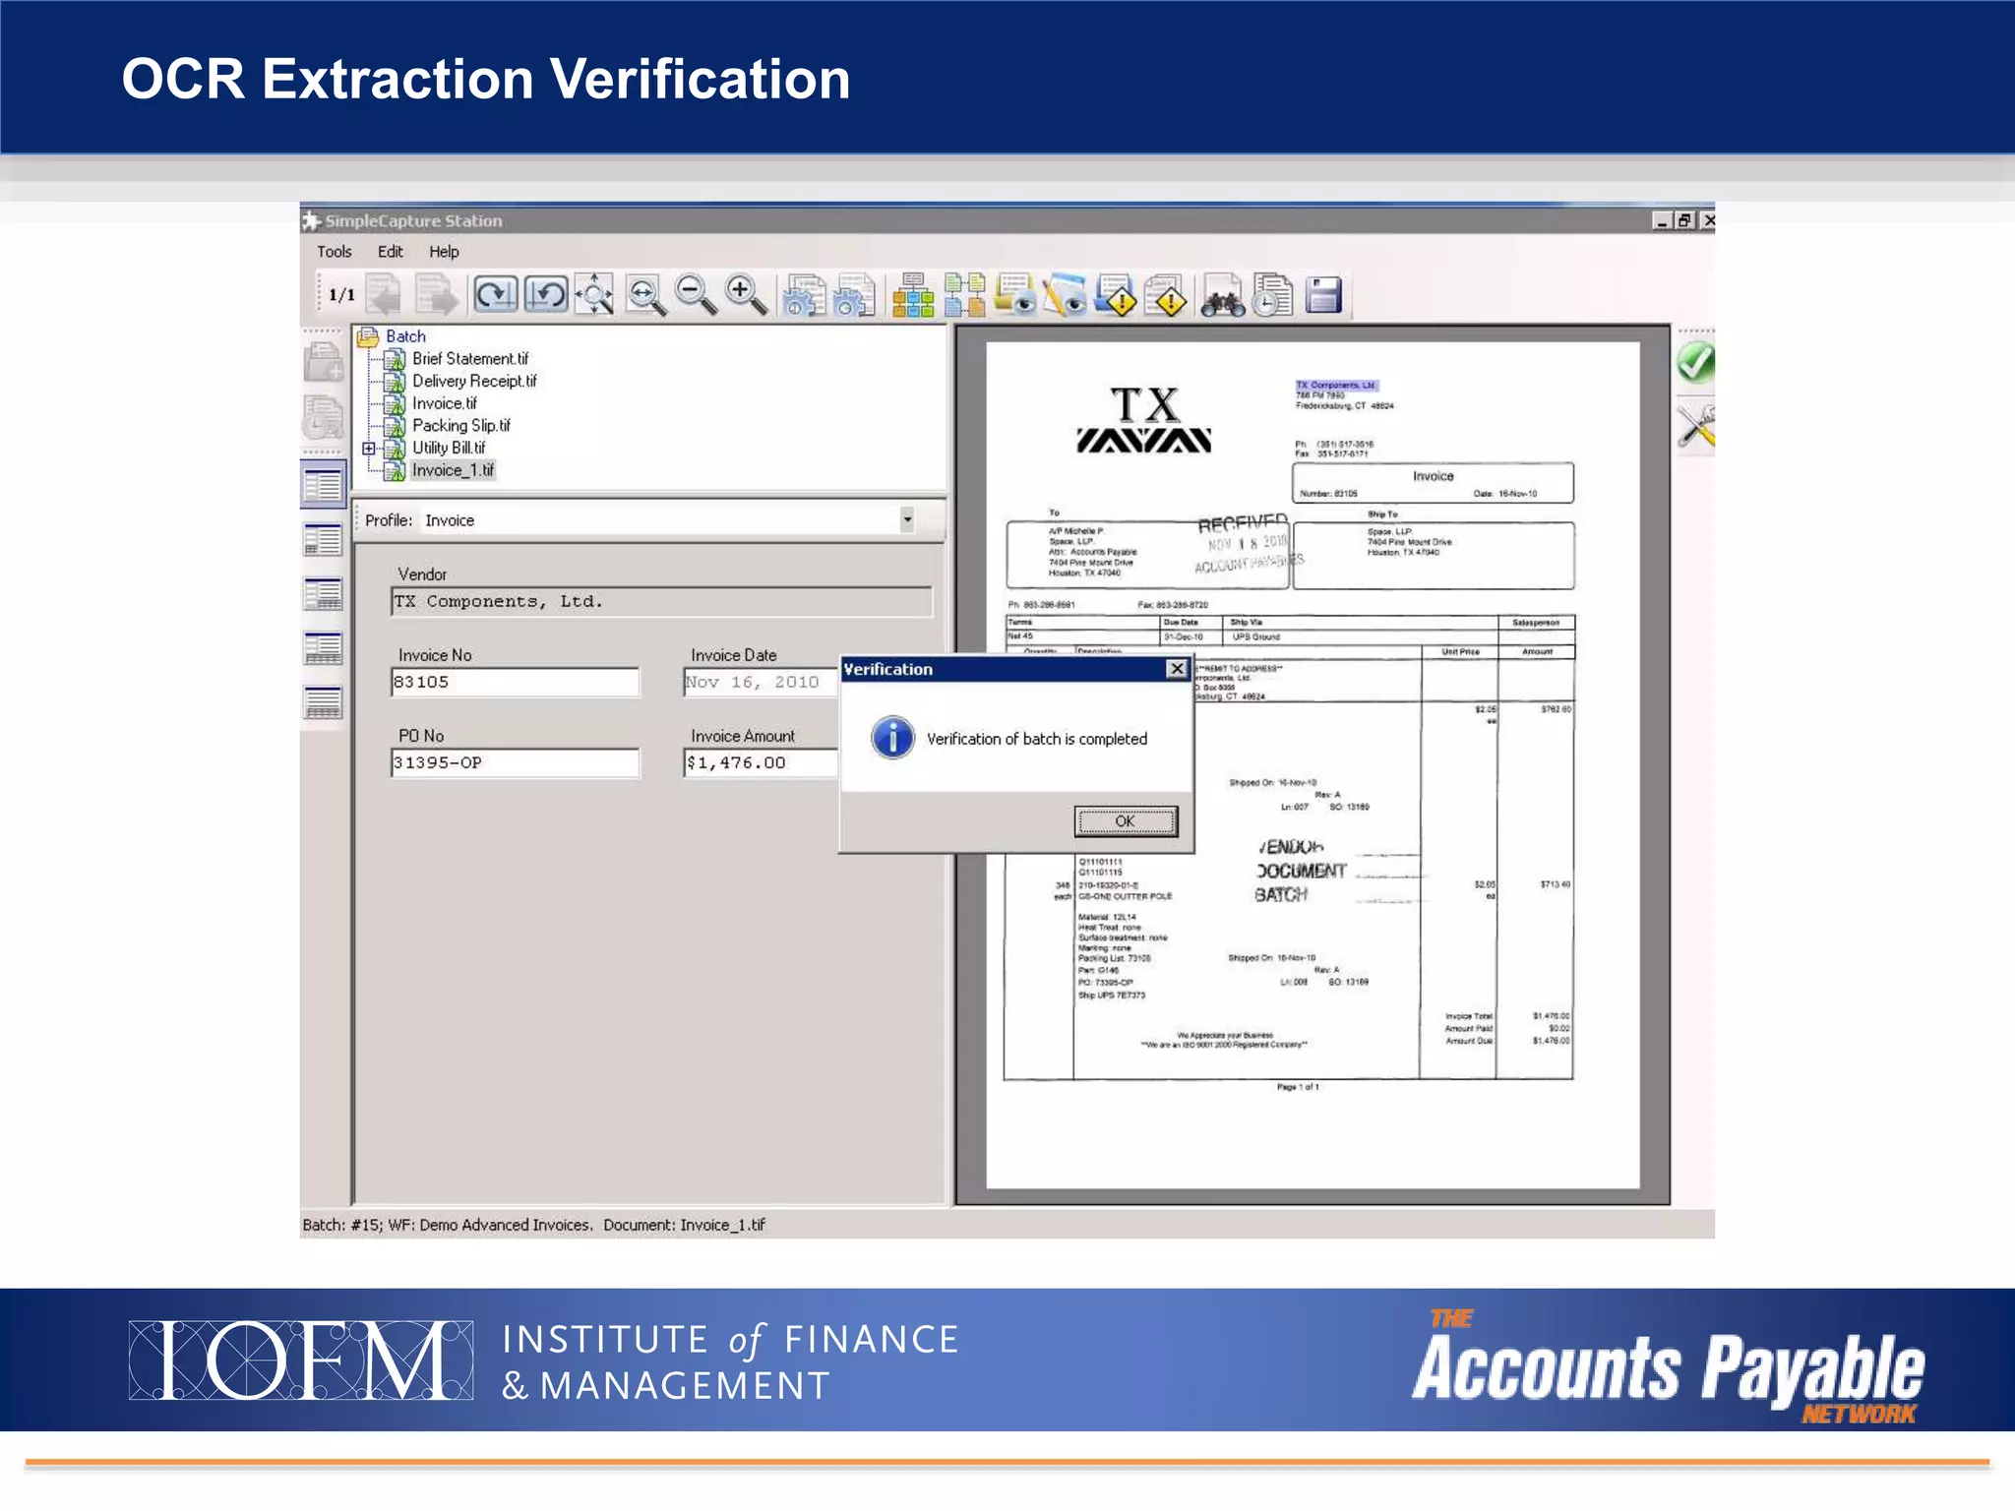Select Packing Slip.tif in the batch
This screenshot has height=1511, width=2015.
pyautogui.click(x=461, y=425)
